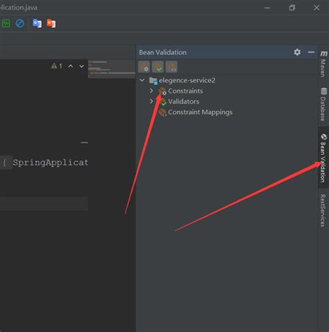Click the editor minimap code preview
329x332 pixels.
coord(112,69)
